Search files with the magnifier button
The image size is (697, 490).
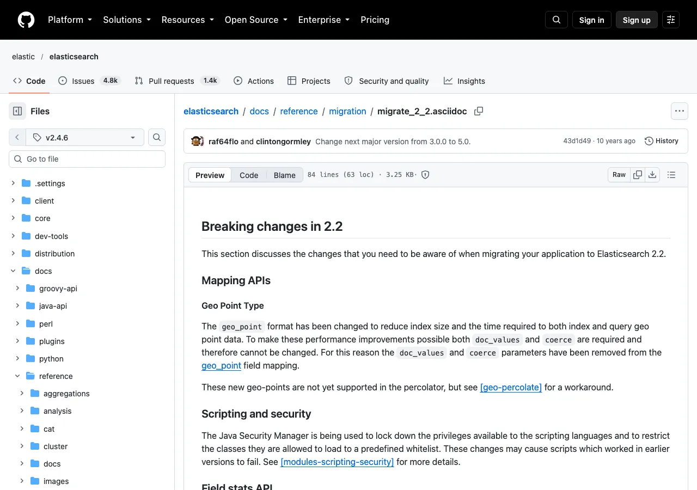157,137
